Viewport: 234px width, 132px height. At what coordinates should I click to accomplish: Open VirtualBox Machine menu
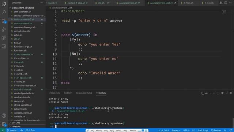coord(99,131)
